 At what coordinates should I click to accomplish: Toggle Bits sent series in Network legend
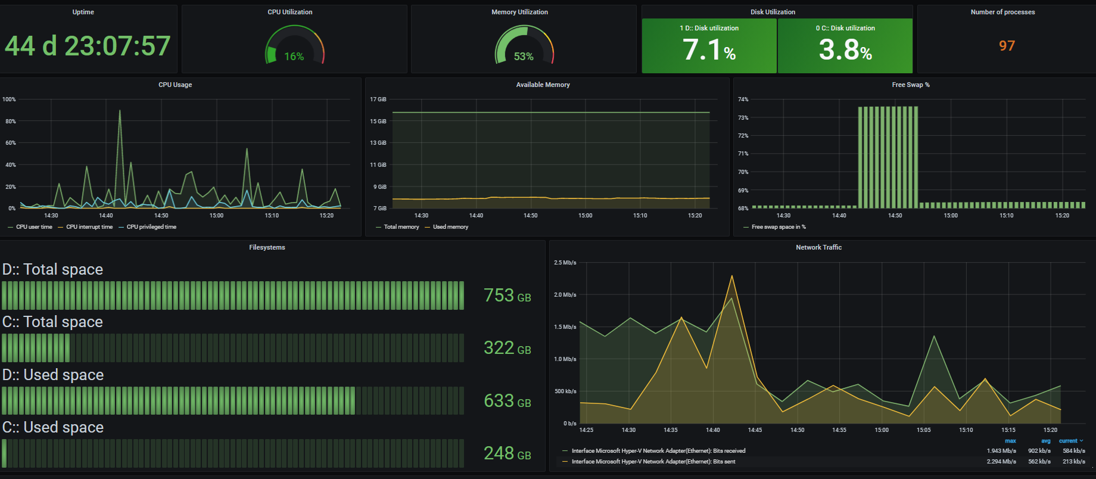point(653,462)
